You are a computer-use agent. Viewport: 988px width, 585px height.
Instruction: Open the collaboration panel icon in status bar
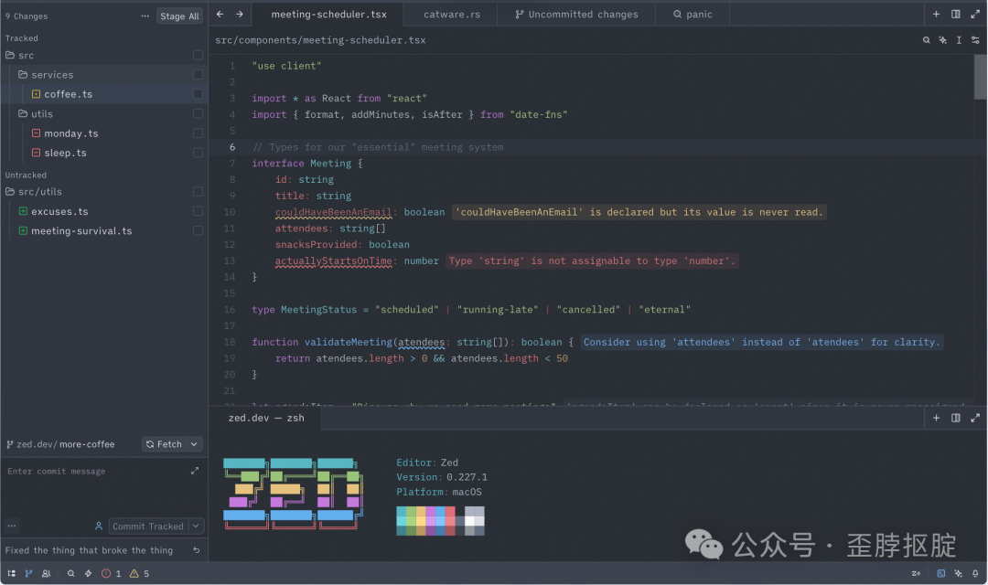click(46, 573)
